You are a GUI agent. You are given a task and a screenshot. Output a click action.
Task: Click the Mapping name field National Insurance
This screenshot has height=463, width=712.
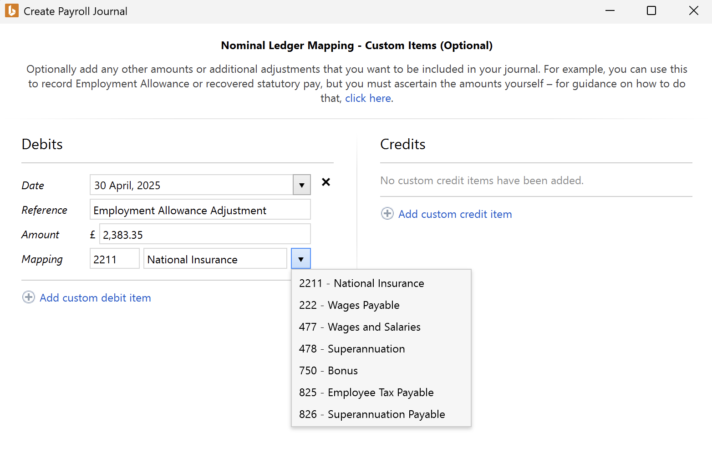pos(215,259)
